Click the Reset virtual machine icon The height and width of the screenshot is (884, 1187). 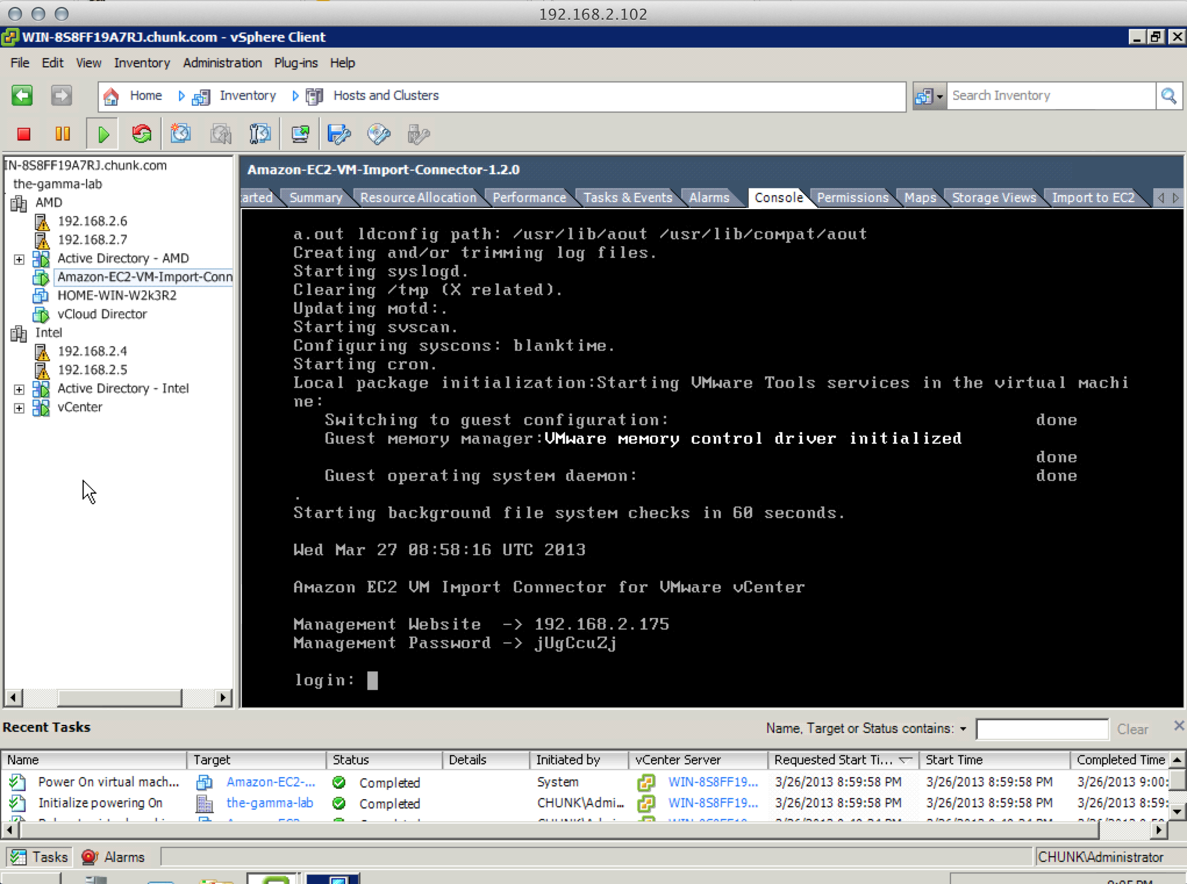142,135
